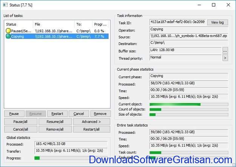The image size is (236, 167).
Task: Click the Source path field
Action: (189, 36)
